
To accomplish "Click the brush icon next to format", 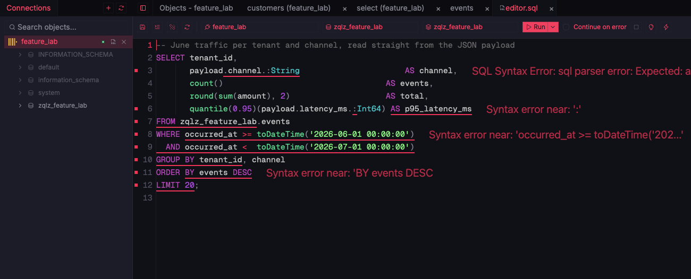I will coord(172,27).
